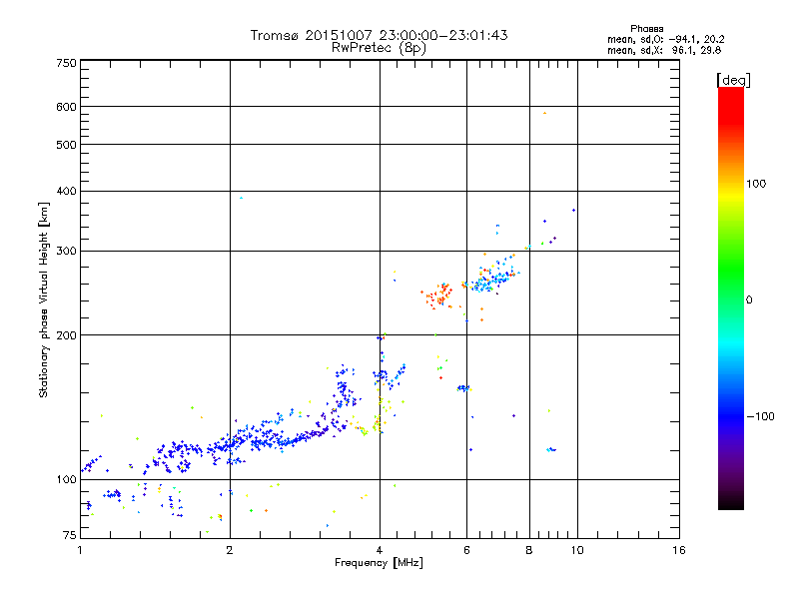The width and height of the screenshot is (799, 599).
Task: Click the lone cyan data point just above 400 km
Action: click(241, 198)
